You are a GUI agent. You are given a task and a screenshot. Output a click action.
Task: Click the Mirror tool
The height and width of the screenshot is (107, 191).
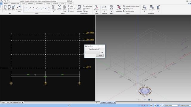pyautogui.click(x=71, y=11)
